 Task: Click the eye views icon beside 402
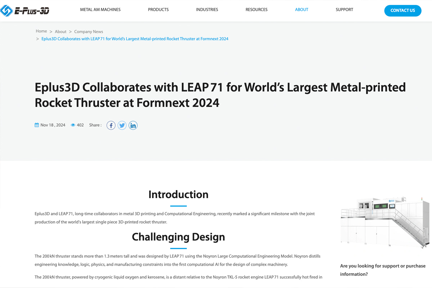pyautogui.click(x=73, y=125)
